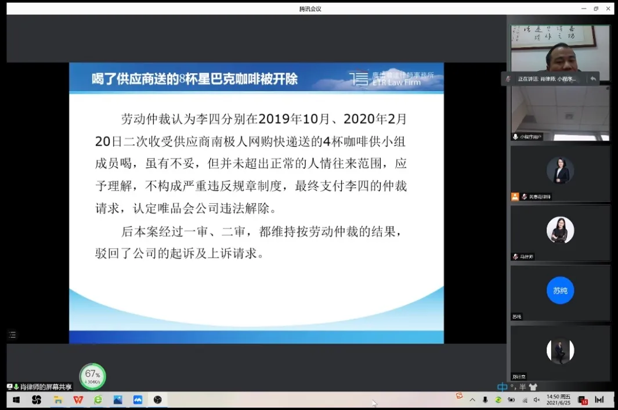The height and width of the screenshot is (410, 618).
Task: Open the green 360 security tray icon
Action: 498,400
